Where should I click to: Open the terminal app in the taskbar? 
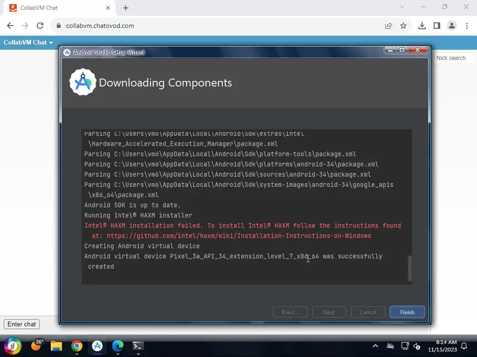point(138,346)
